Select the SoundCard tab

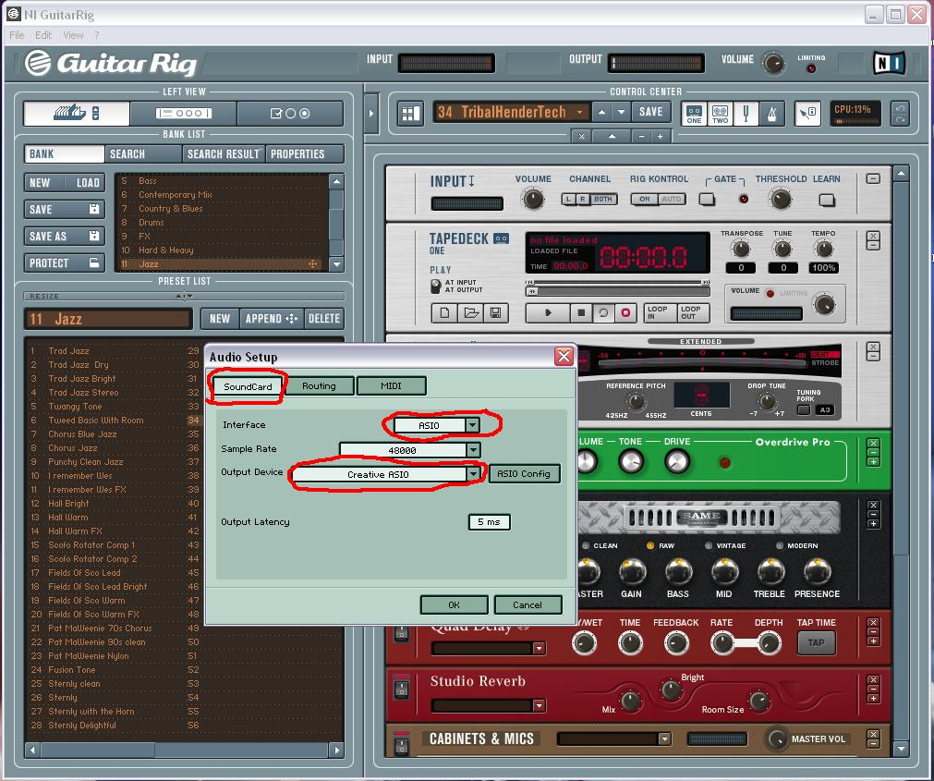point(248,386)
